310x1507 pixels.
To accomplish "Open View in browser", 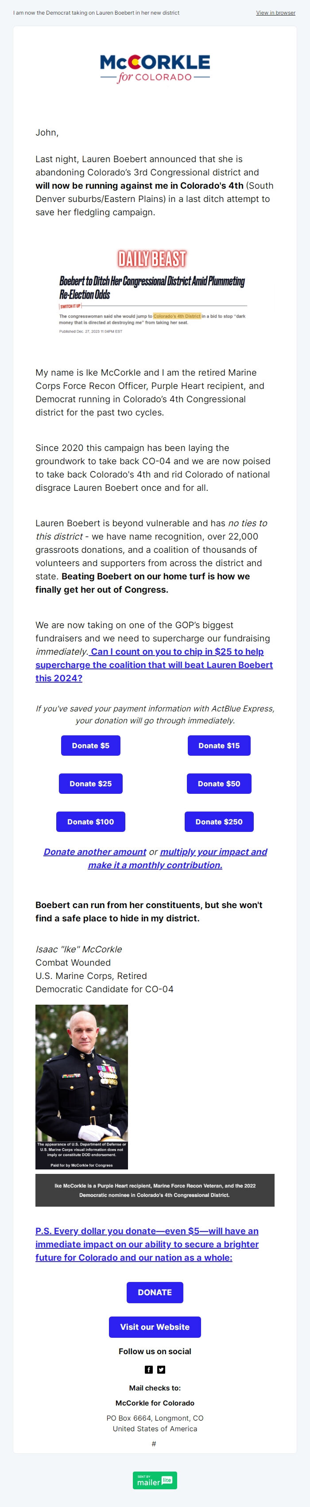I will (275, 12).
